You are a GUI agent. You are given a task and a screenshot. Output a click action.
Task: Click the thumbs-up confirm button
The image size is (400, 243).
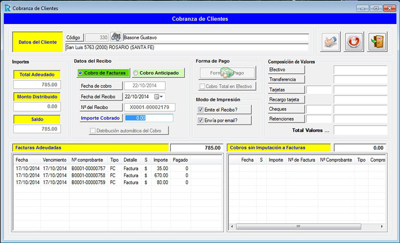331,41
